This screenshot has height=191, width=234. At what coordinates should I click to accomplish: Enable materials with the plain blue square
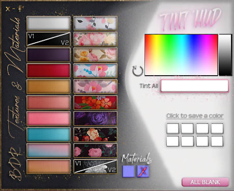(x=129, y=171)
